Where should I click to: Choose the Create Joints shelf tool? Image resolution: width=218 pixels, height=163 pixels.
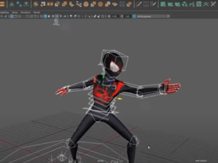19,4
